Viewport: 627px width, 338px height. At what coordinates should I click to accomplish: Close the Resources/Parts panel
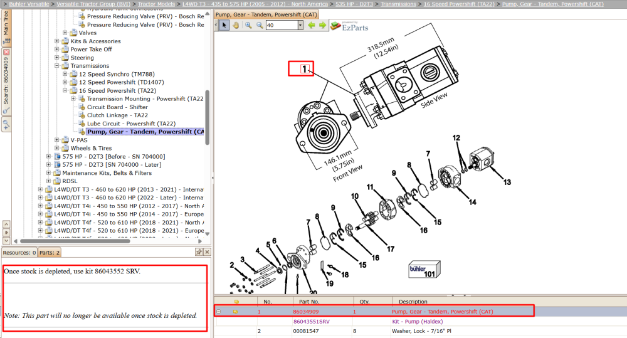[207, 252]
